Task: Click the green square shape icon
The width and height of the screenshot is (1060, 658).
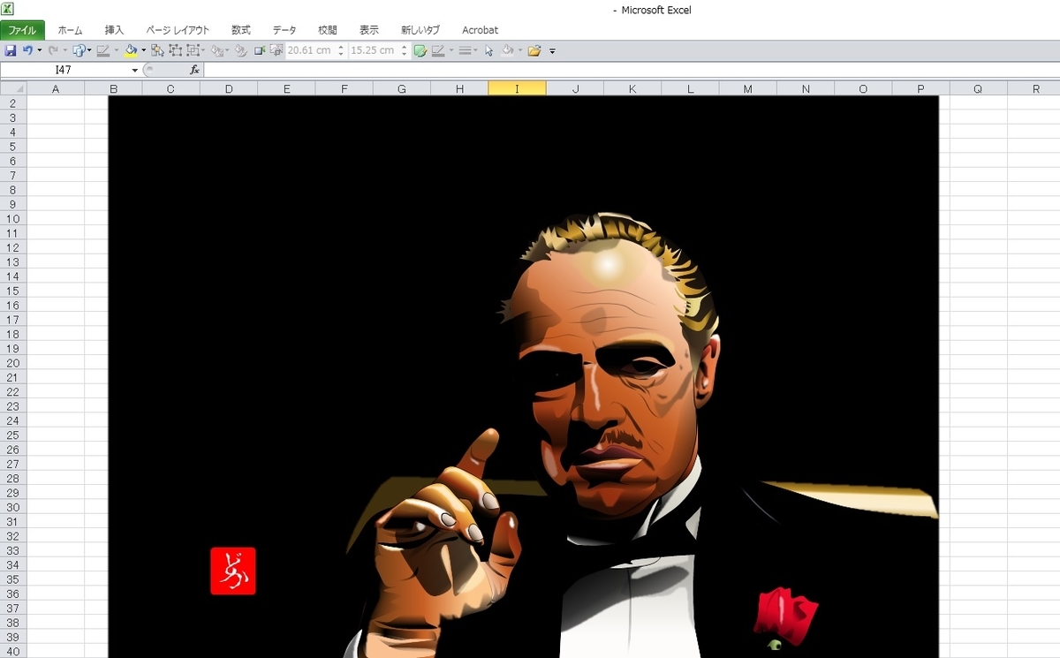Action: 260,50
